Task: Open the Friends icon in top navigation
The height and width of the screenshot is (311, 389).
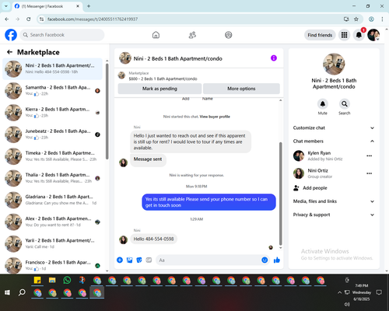Action: click(192, 35)
